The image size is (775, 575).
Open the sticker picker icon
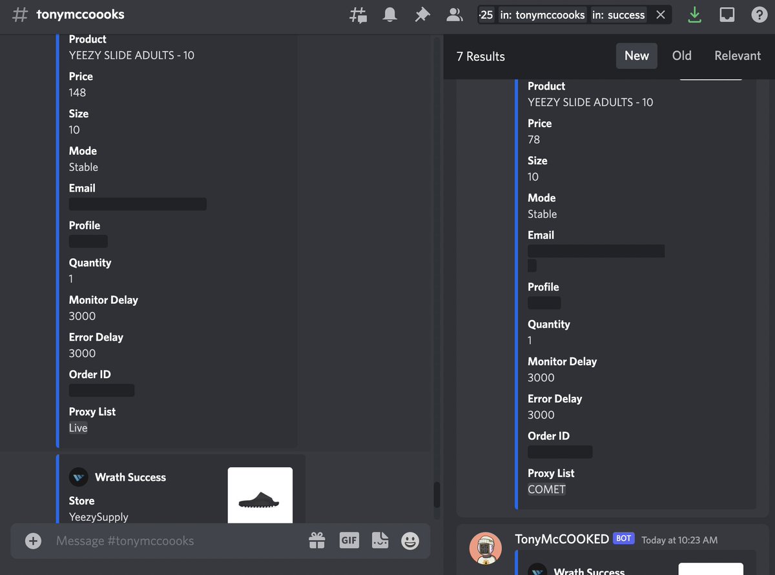(x=380, y=541)
